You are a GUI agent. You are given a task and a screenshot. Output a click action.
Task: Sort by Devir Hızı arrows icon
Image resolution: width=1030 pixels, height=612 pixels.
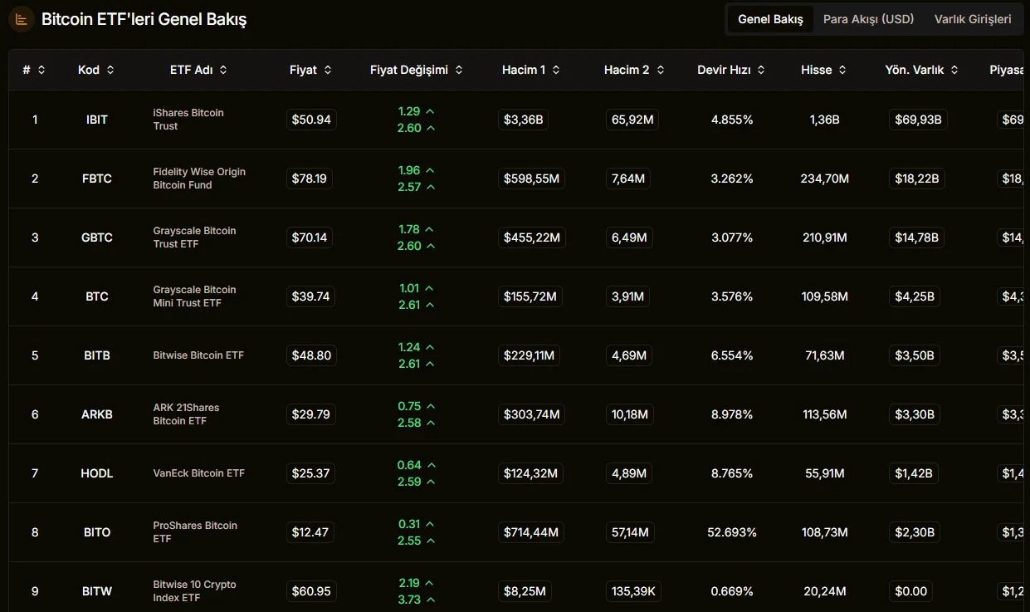click(761, 71)
